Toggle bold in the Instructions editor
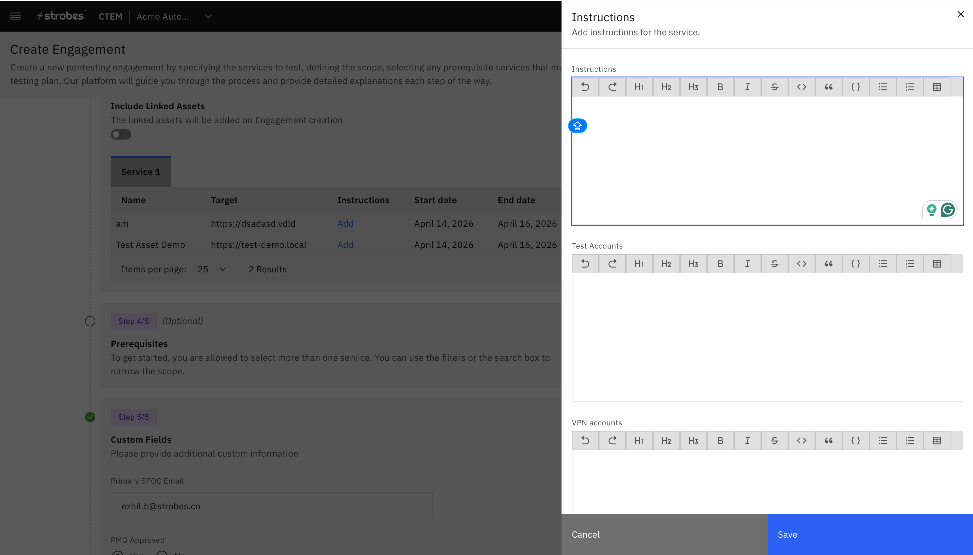The width and height of the screenshot is (973, 555). coord(720,87)
